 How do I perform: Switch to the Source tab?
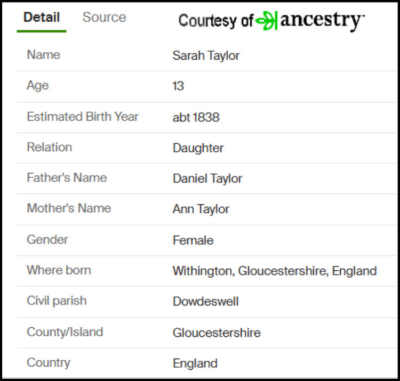(104, 17)
